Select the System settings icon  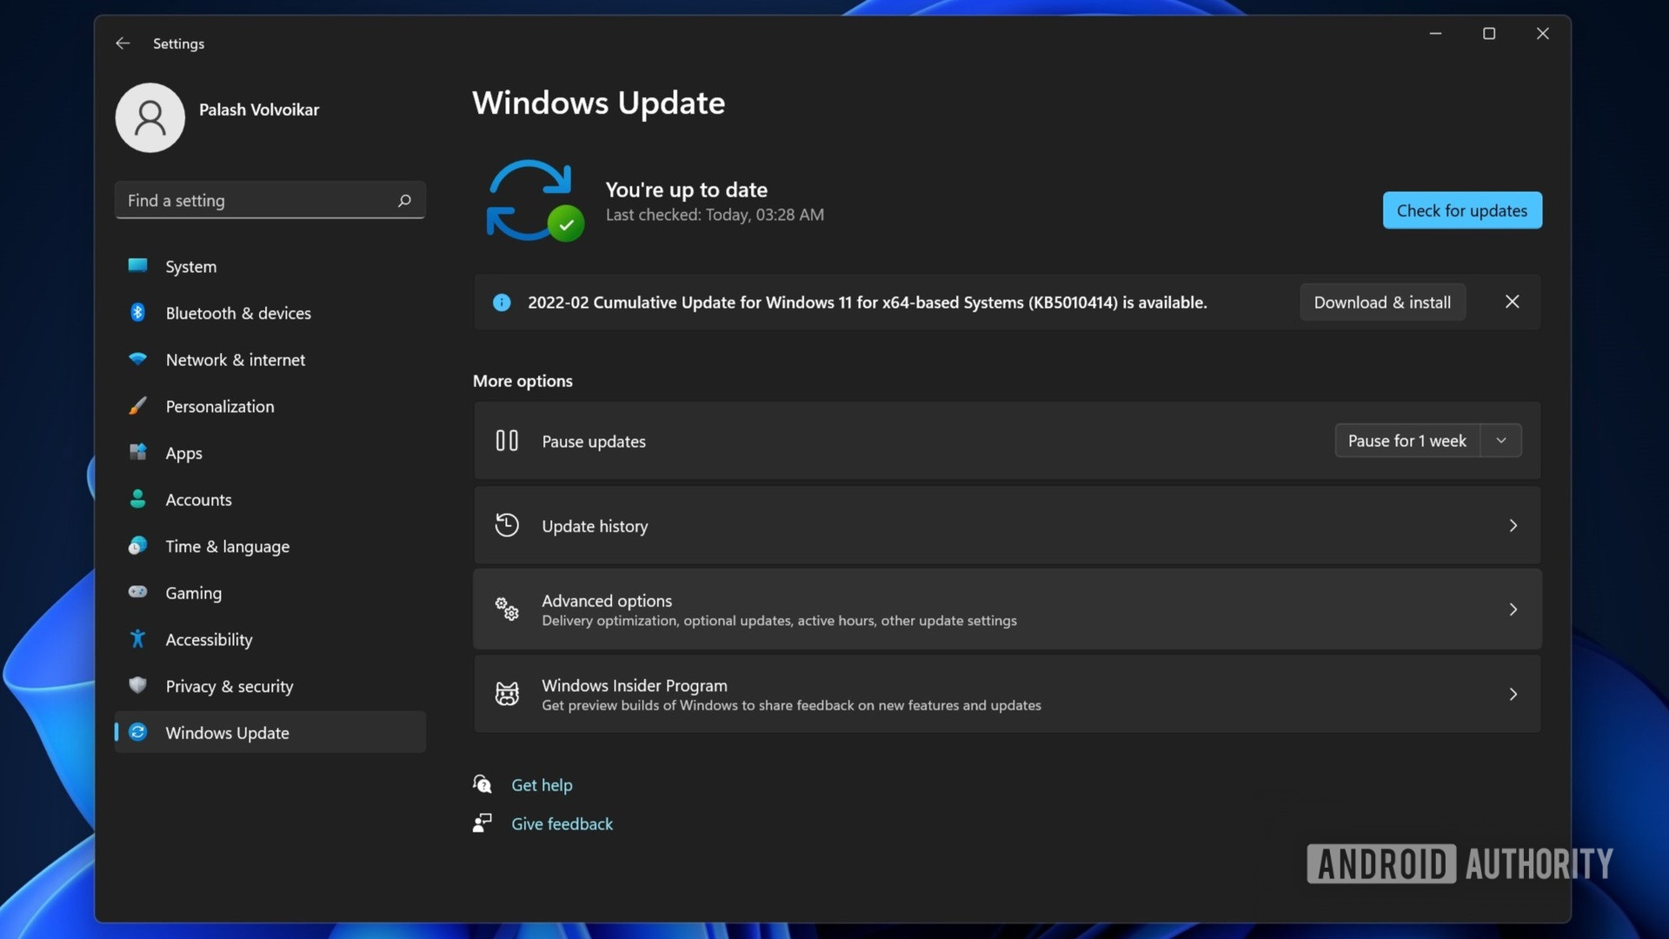pos(138,266)
